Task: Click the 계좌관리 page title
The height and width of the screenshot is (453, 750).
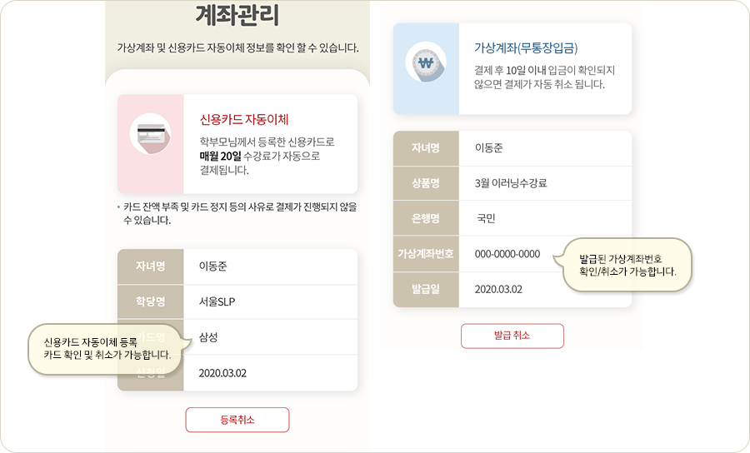Action: click(x=237, y=14)
